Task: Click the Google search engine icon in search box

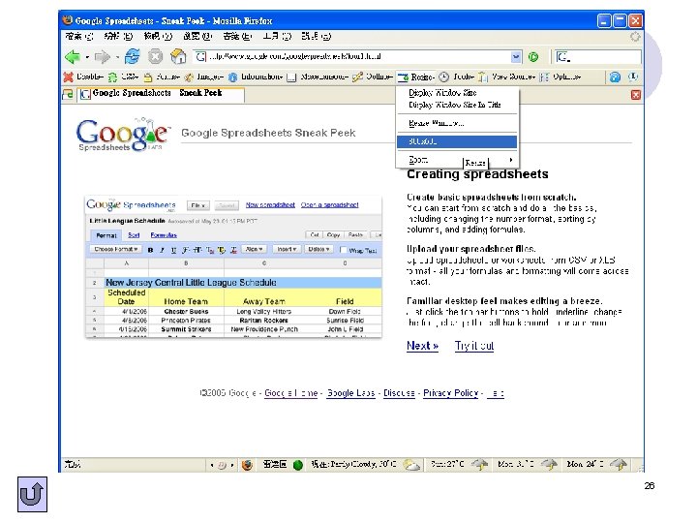Action: pos(562,57)
